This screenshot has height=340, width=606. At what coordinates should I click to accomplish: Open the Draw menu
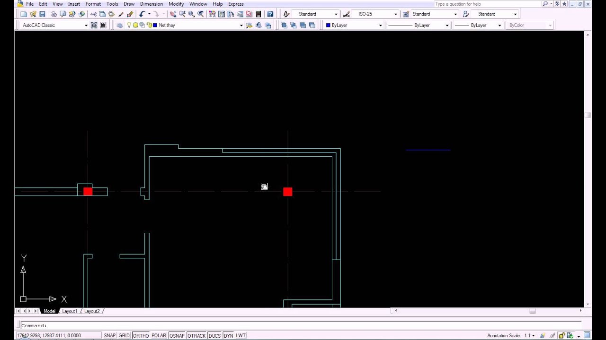pos(129,4)
